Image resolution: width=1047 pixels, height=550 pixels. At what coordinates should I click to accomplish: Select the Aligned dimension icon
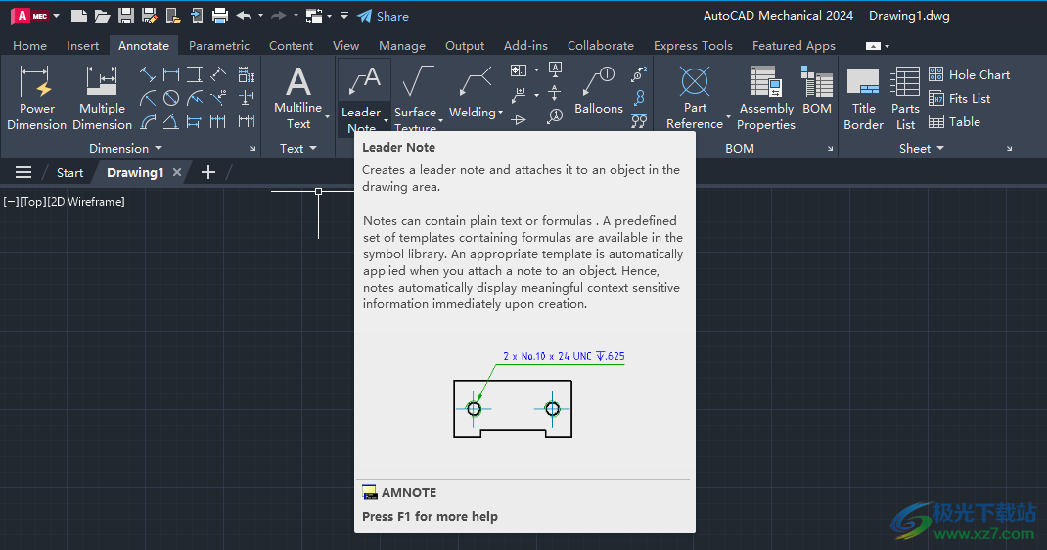[x=148, y=74]
